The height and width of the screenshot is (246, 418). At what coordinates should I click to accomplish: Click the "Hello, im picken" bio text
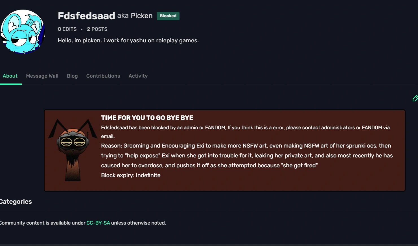pos(128,40)
